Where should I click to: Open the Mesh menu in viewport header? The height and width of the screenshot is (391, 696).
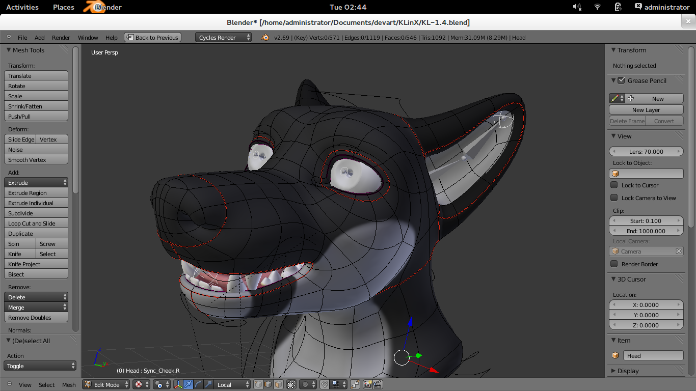[x=69, y=385]
